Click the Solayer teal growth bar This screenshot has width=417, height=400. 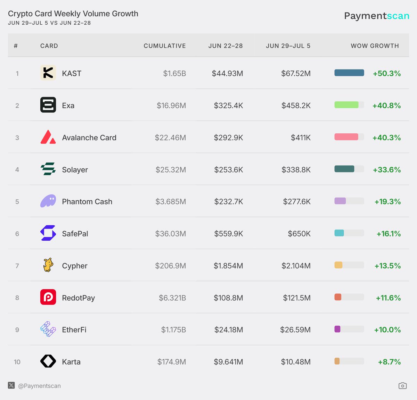[x=344, y=169]
